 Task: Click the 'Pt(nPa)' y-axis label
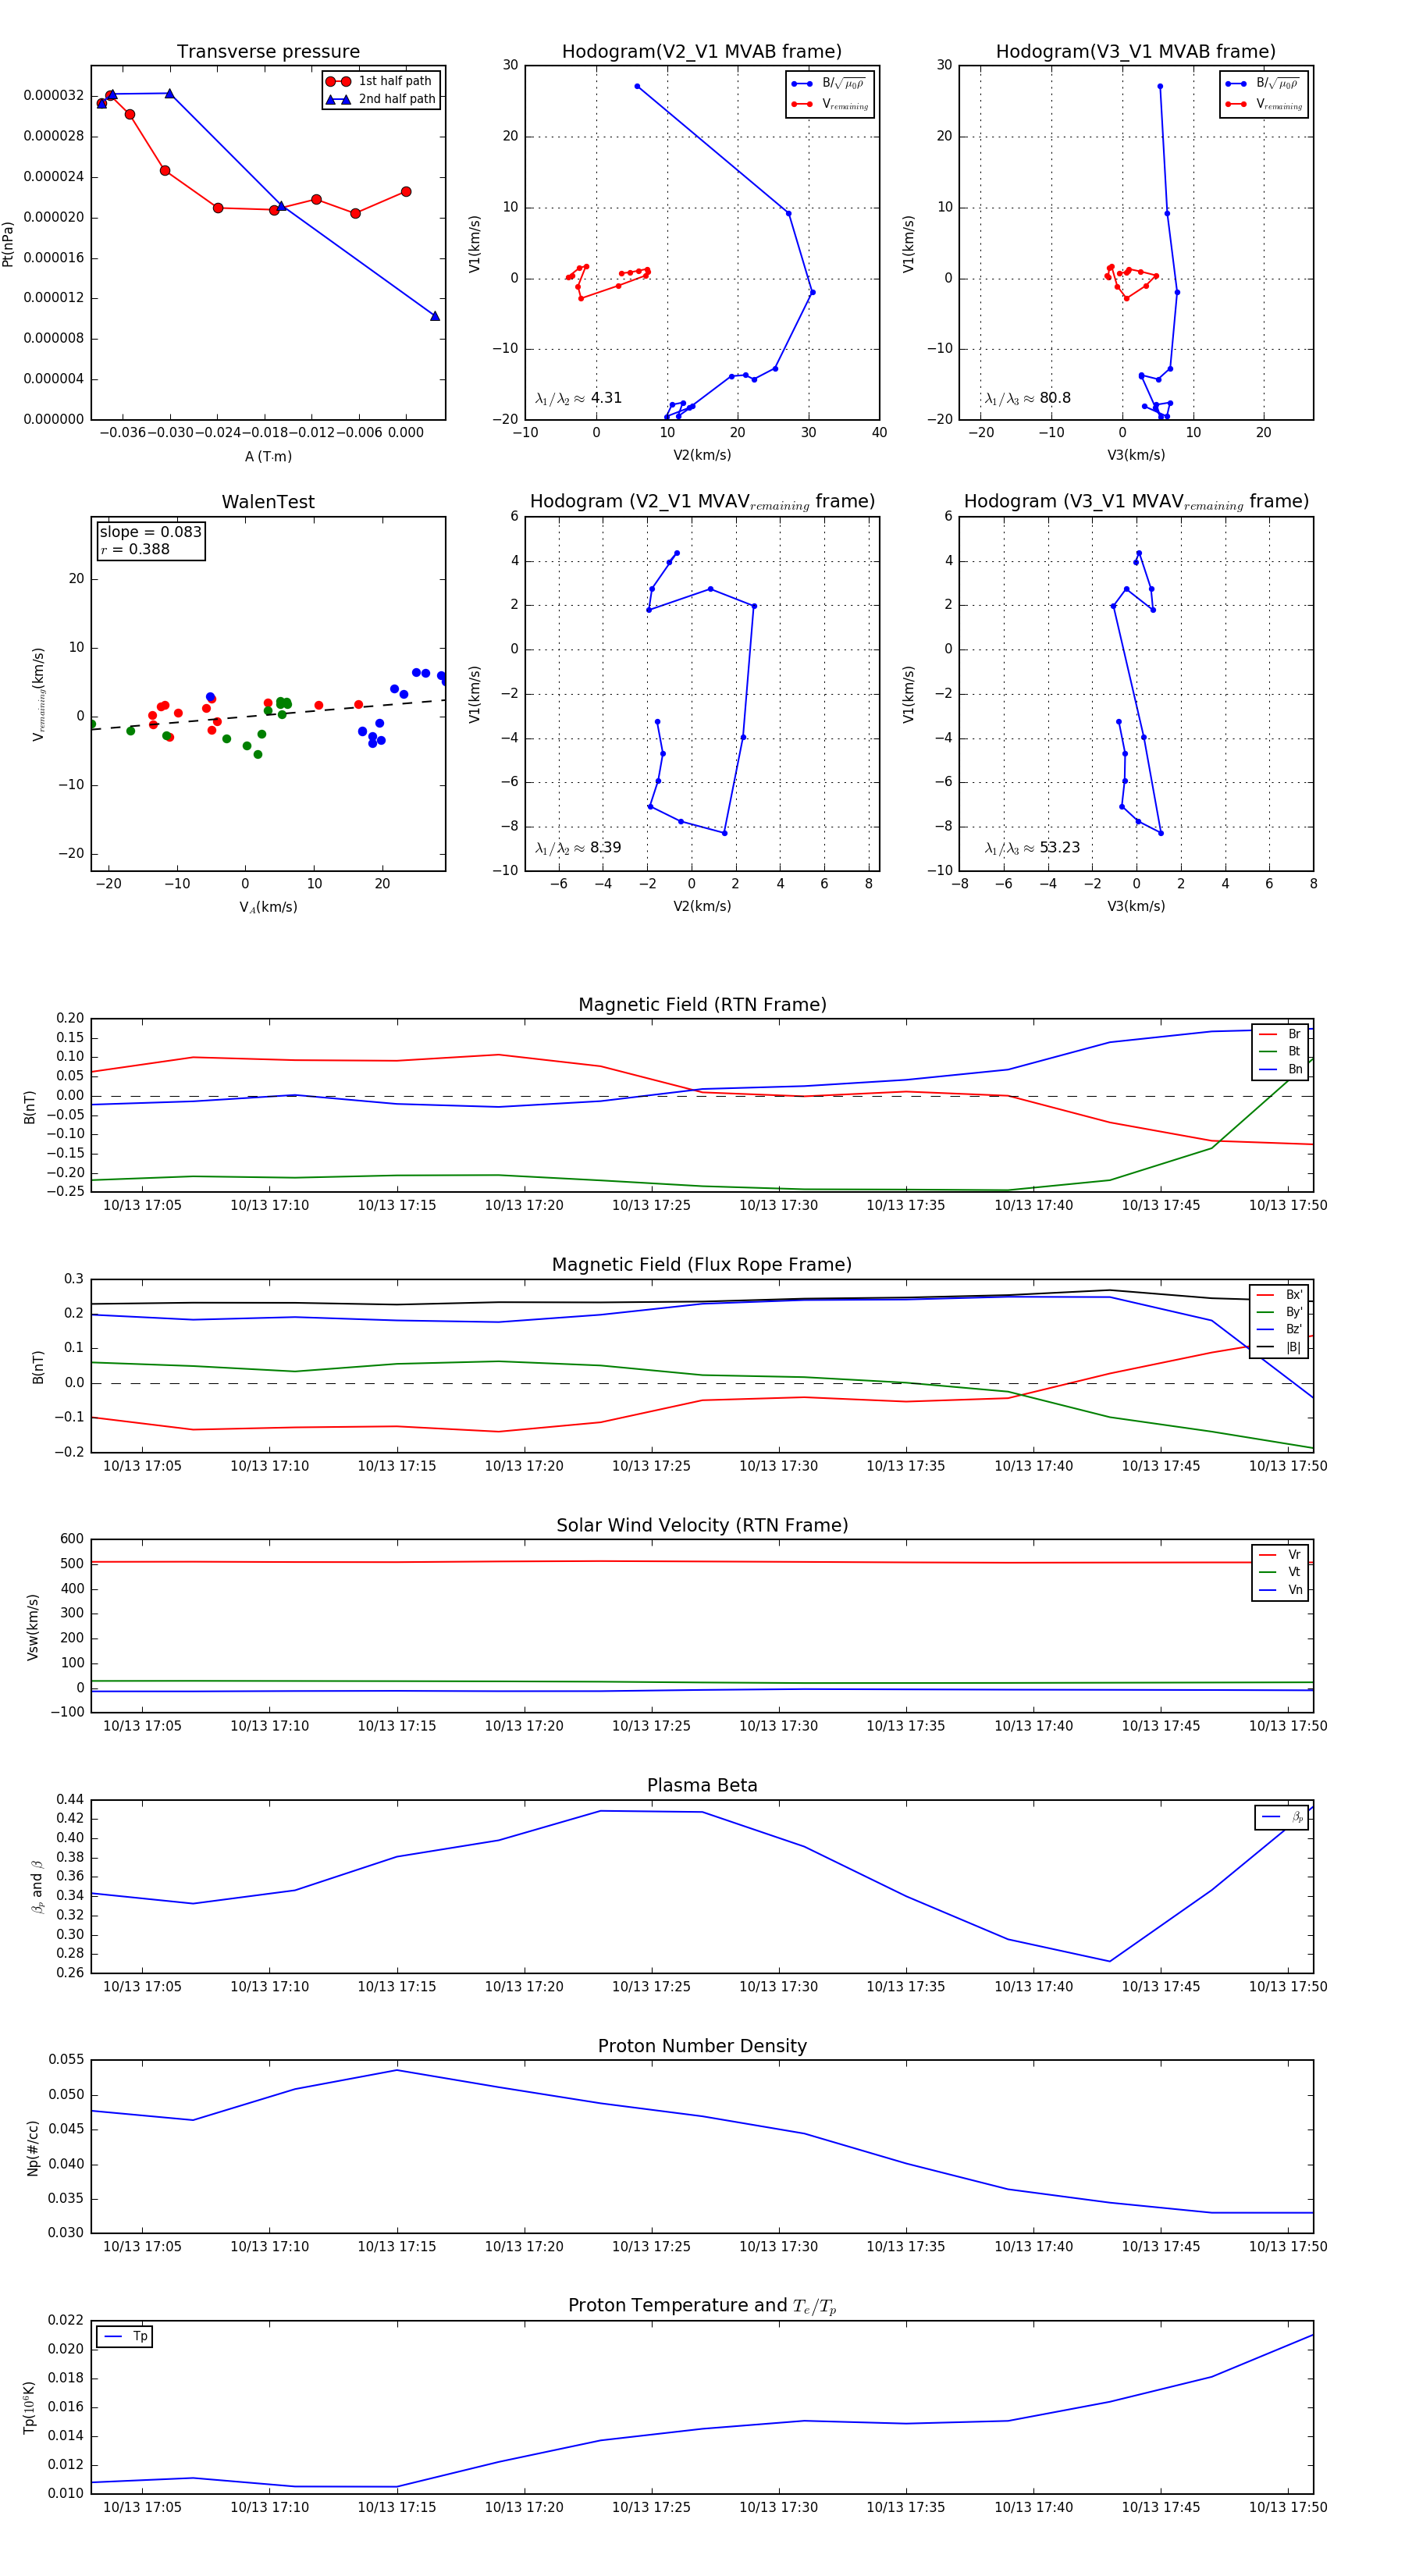(x=8, y=243)
